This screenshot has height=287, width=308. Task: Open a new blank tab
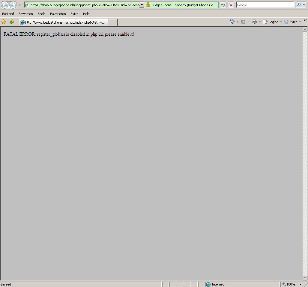(113, 22)
